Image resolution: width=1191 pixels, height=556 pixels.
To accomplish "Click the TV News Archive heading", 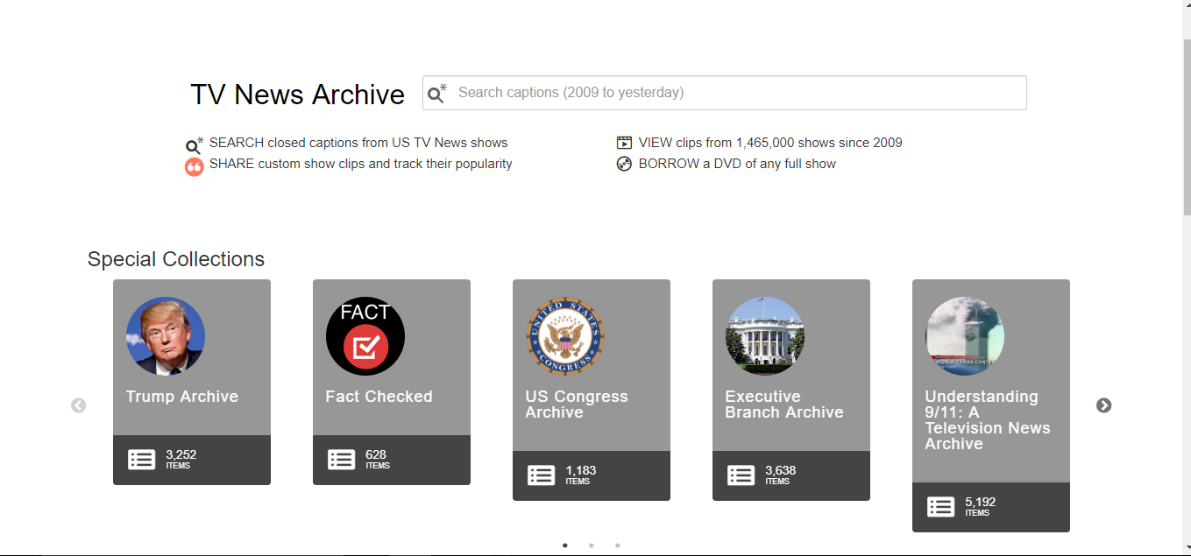I will pyautogui.click(x=298, y=95).
